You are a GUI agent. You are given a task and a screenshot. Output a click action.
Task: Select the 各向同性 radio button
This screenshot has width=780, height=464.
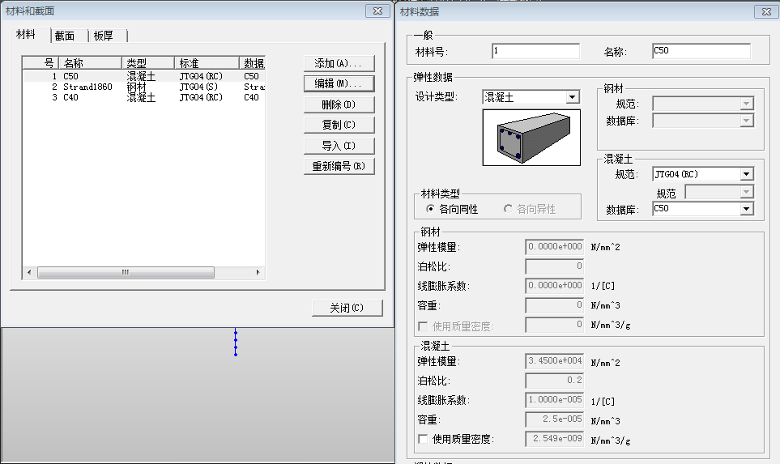tap(431, 209)
